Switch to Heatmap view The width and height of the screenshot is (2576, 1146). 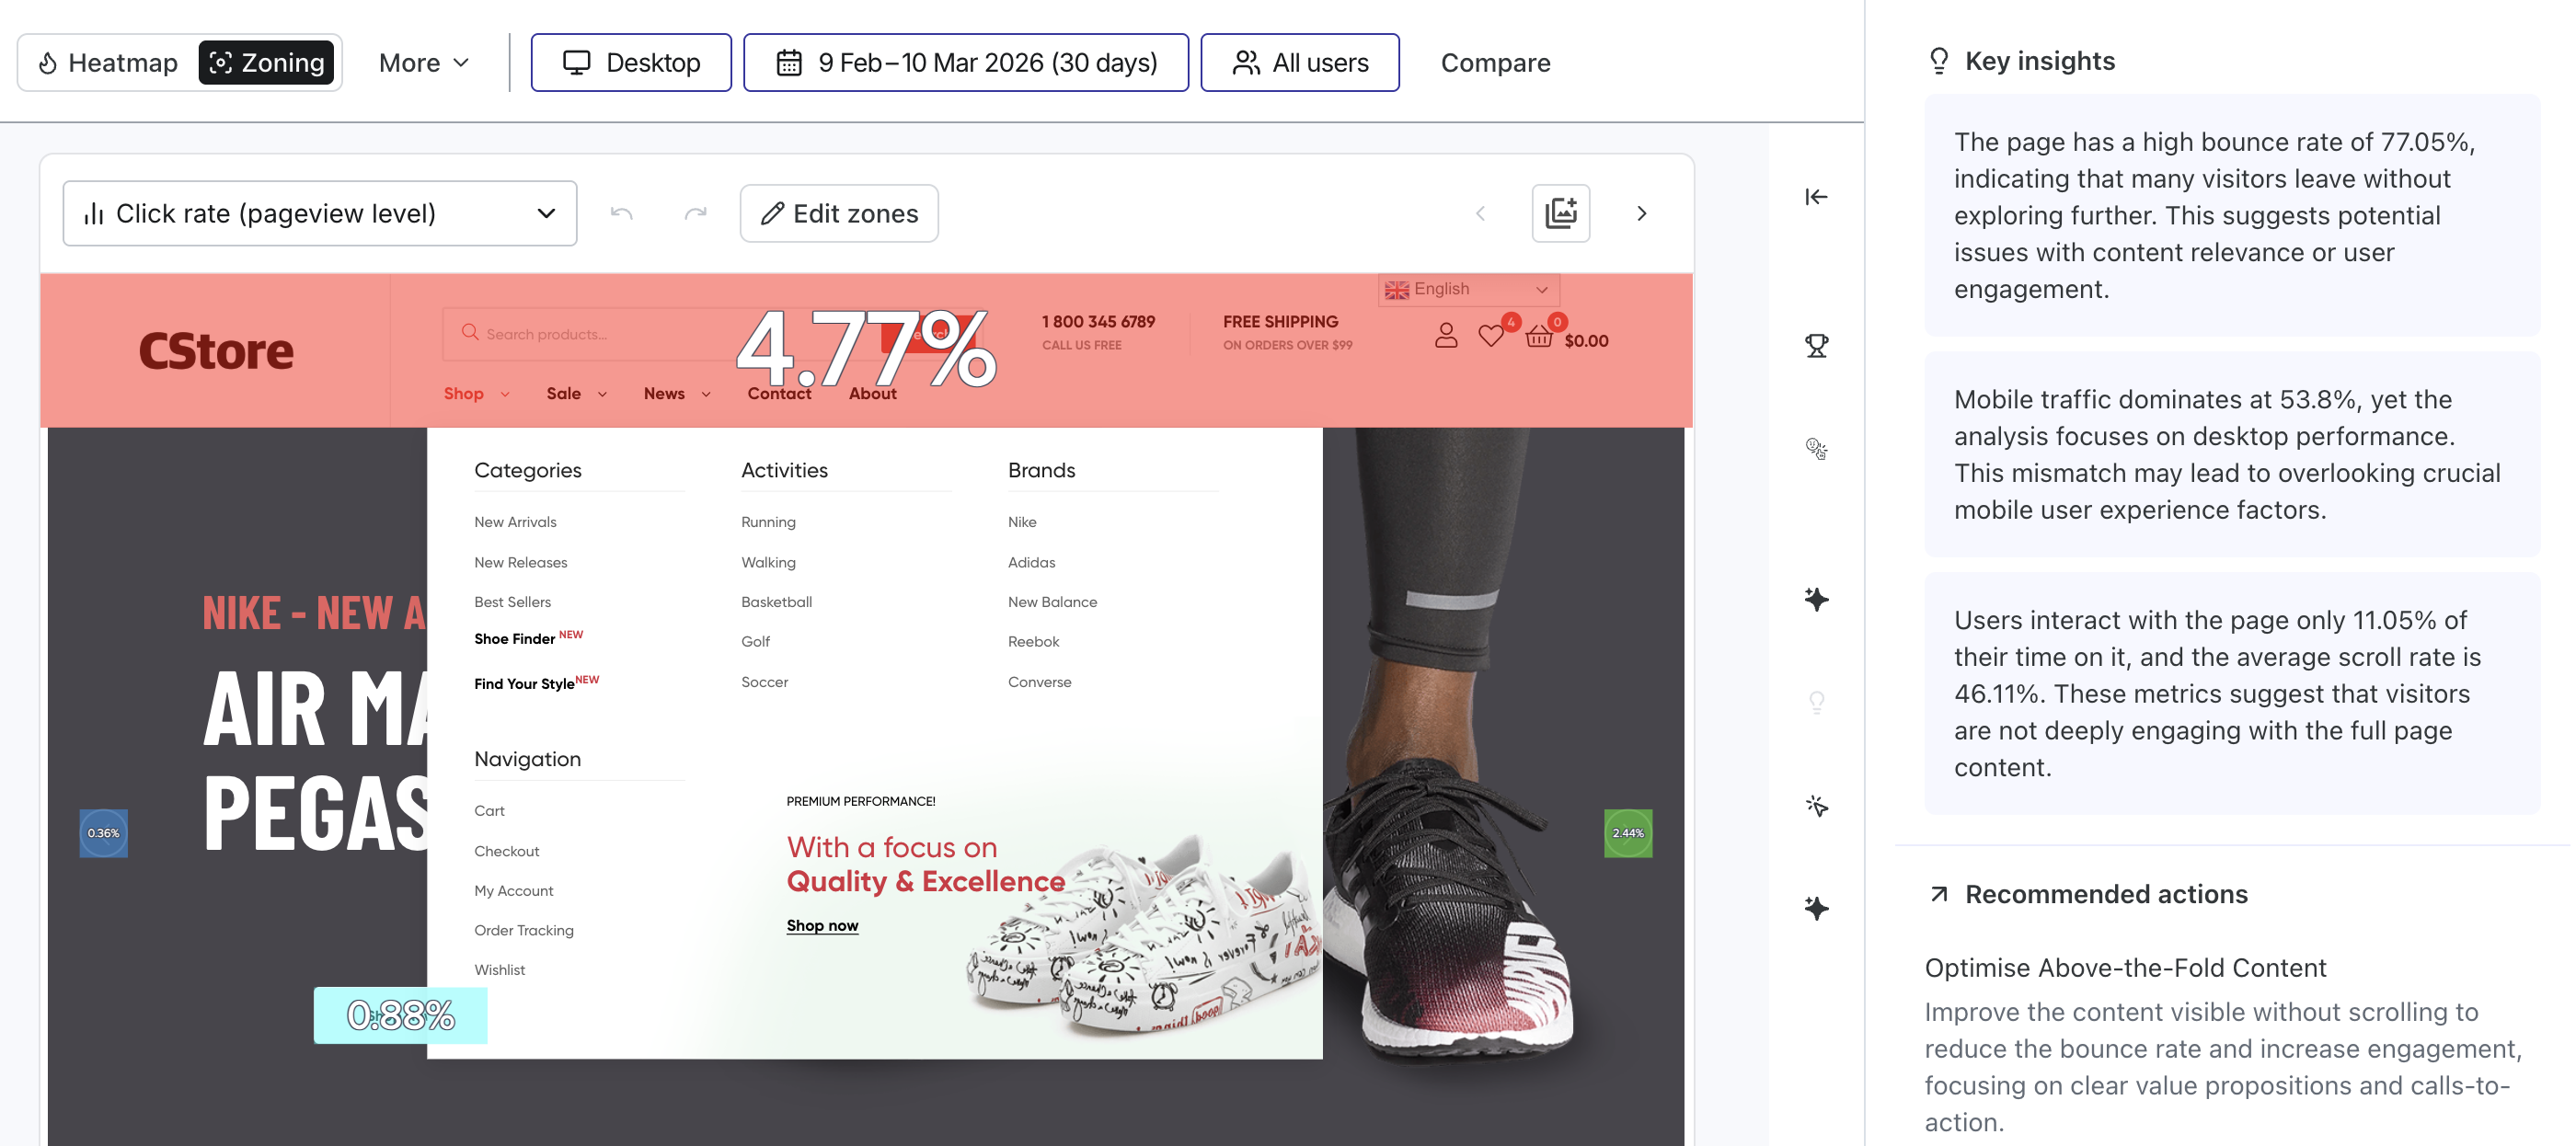coord(109,63)
